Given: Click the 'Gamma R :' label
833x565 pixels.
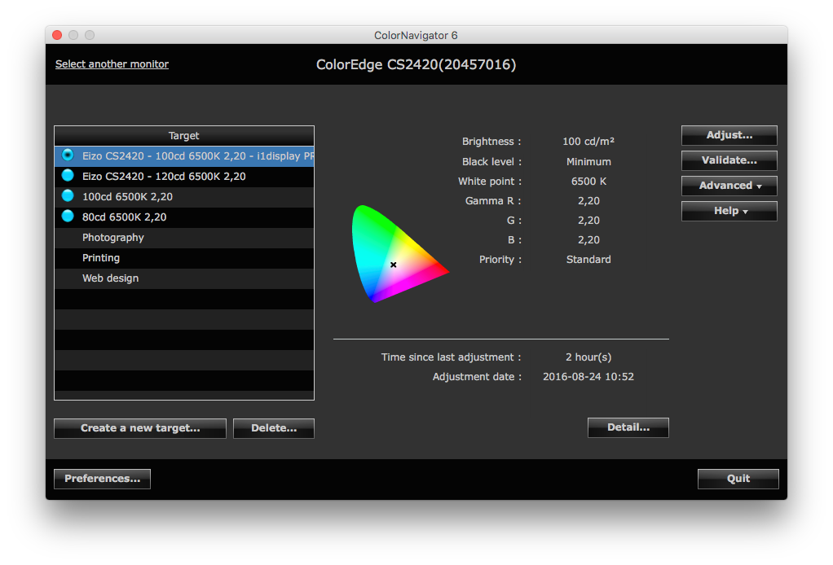Looking at the screenshot, I should point(493,201).
